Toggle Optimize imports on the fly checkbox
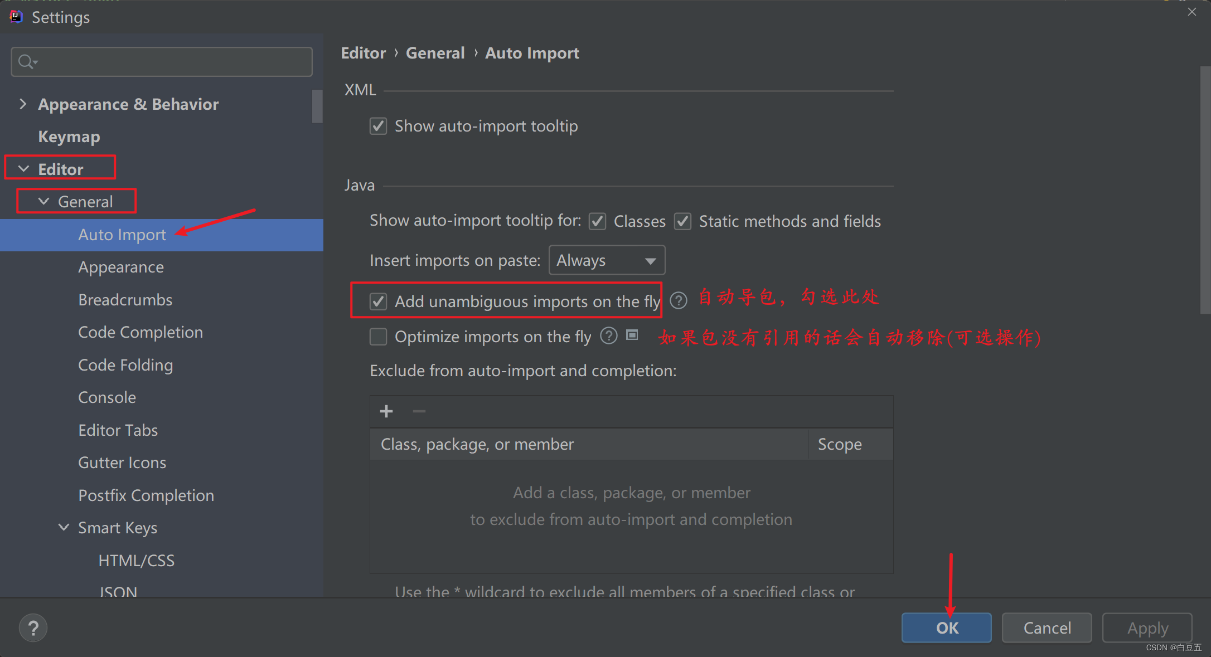1211x657 pixels. click(378, 336)
